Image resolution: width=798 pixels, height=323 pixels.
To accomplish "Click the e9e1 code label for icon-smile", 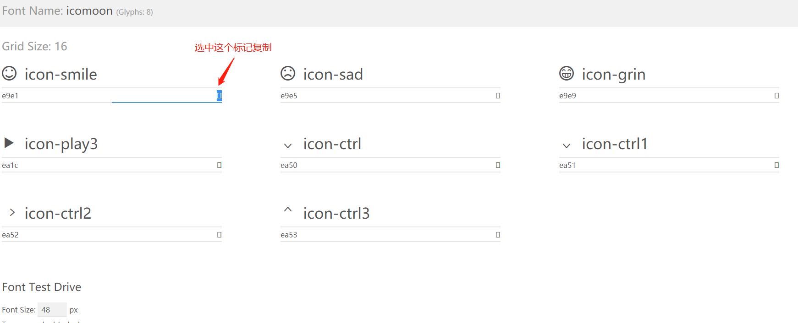I will pos(10,95).
